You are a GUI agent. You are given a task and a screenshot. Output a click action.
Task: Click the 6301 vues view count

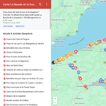8,20
